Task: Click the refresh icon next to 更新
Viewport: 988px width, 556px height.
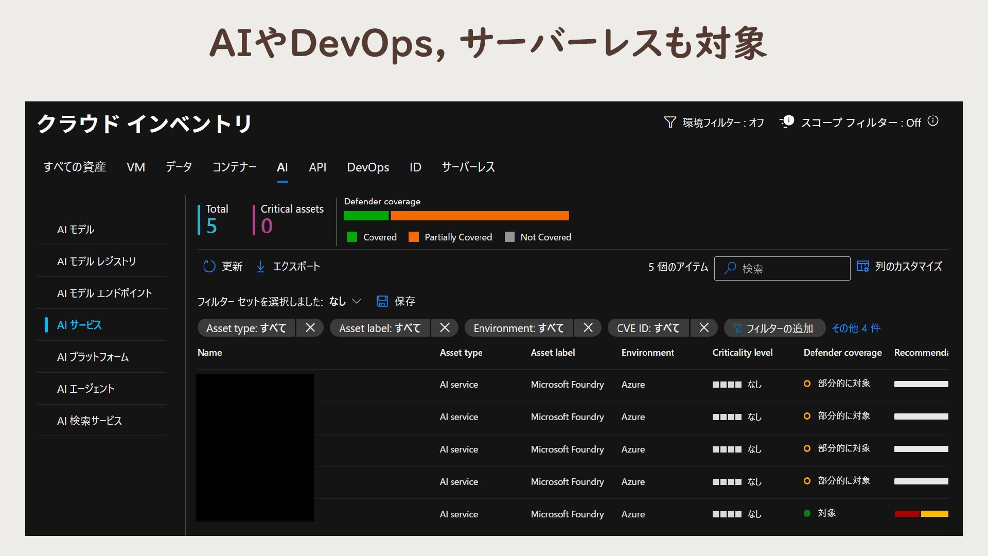Action: (x=209, y=266)
